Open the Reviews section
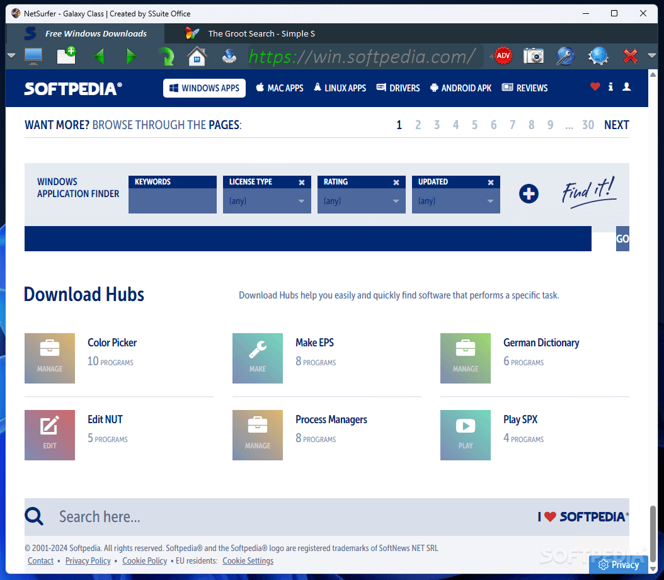 coord(525,88)
